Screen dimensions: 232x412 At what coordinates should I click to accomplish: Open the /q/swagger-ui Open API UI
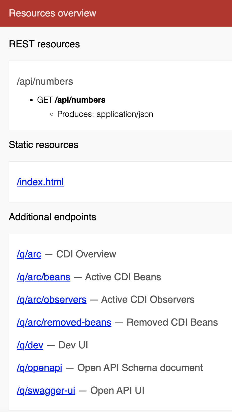point(46,390)
